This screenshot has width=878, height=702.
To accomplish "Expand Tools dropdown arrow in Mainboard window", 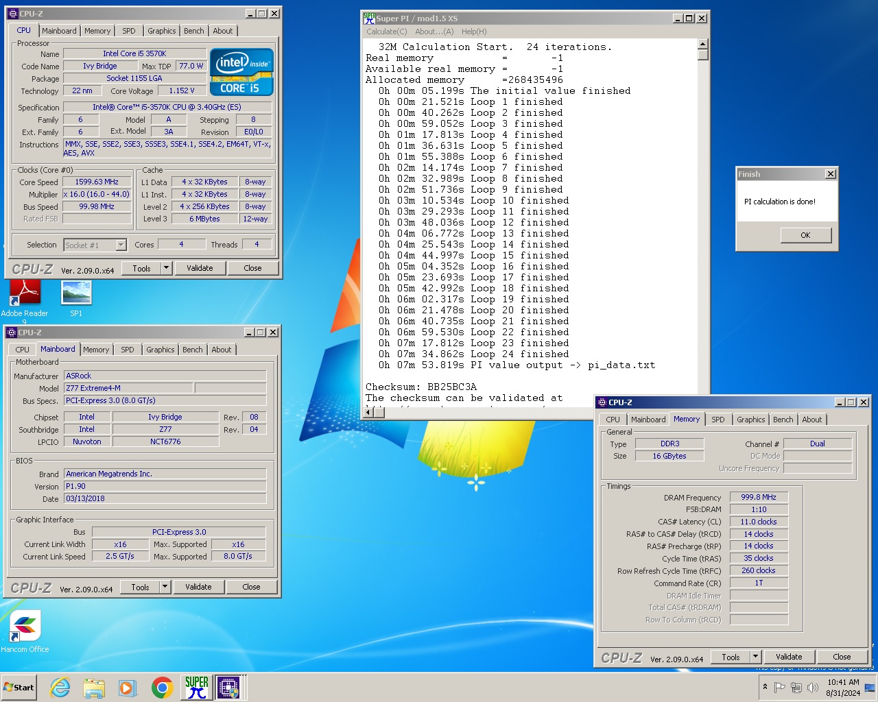I will pos(165,587).
